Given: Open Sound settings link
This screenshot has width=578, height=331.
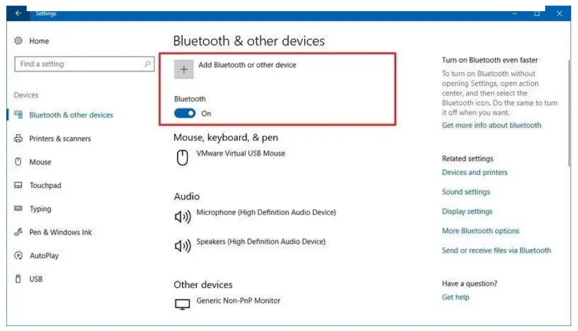Looking at the screenshot, I should tap(466, 192).
